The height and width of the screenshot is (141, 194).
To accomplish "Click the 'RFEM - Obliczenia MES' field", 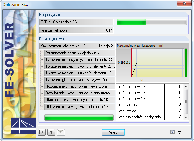I will (76, 22).
